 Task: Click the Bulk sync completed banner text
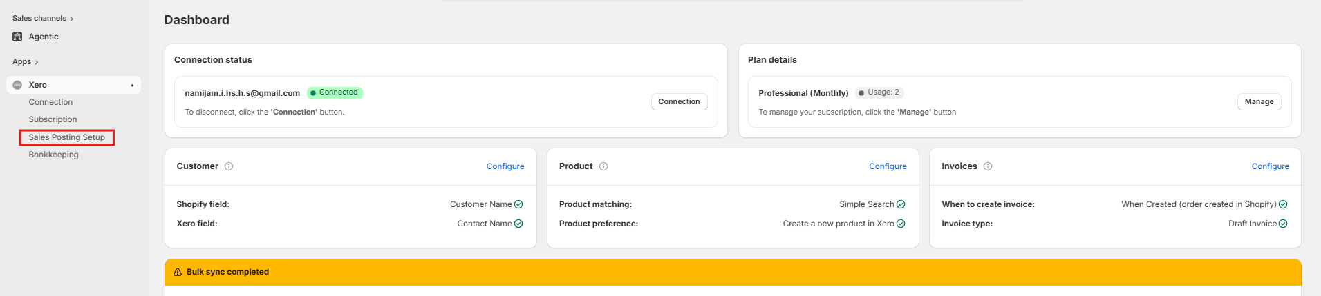(x=227, y=272)
